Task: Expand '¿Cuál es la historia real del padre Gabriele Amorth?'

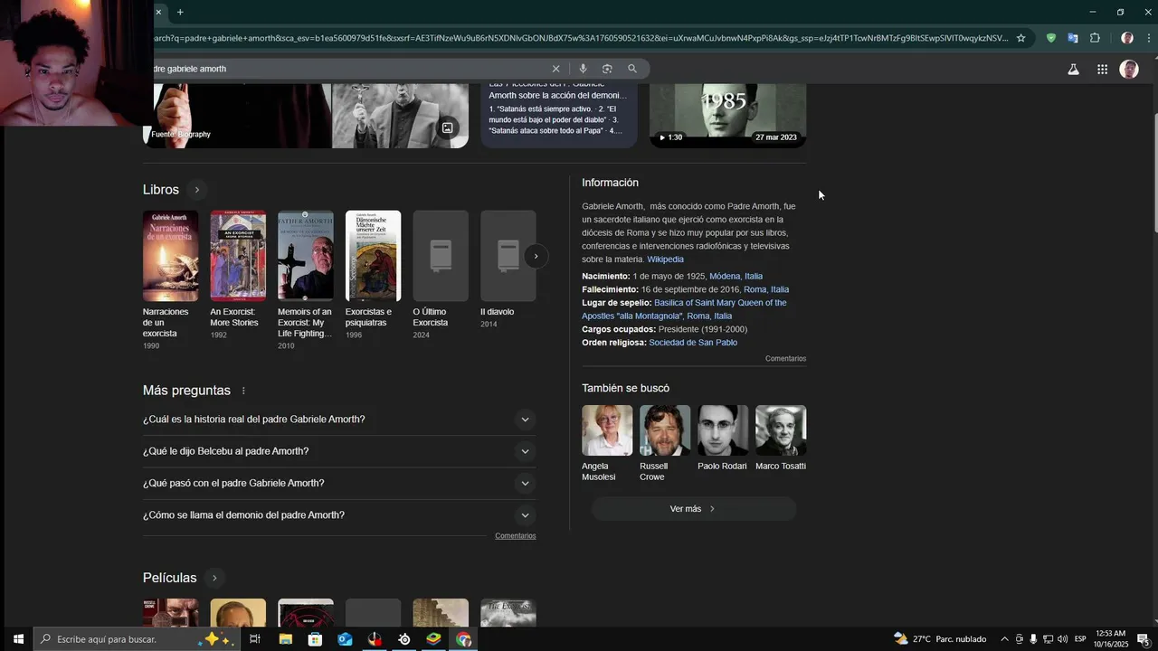Action: [339, 420]
